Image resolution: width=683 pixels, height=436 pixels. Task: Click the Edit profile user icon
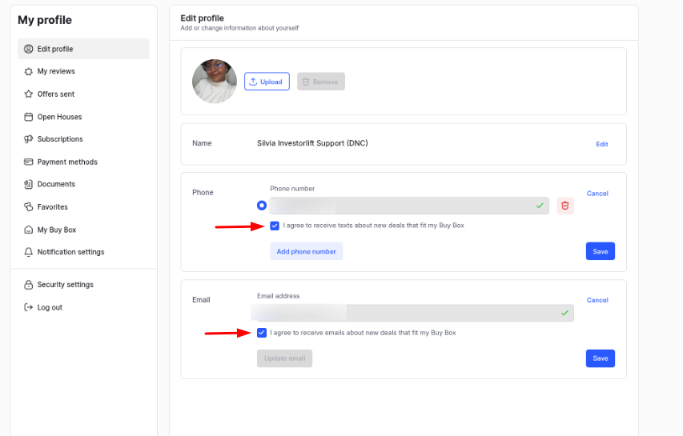point(28,49)
